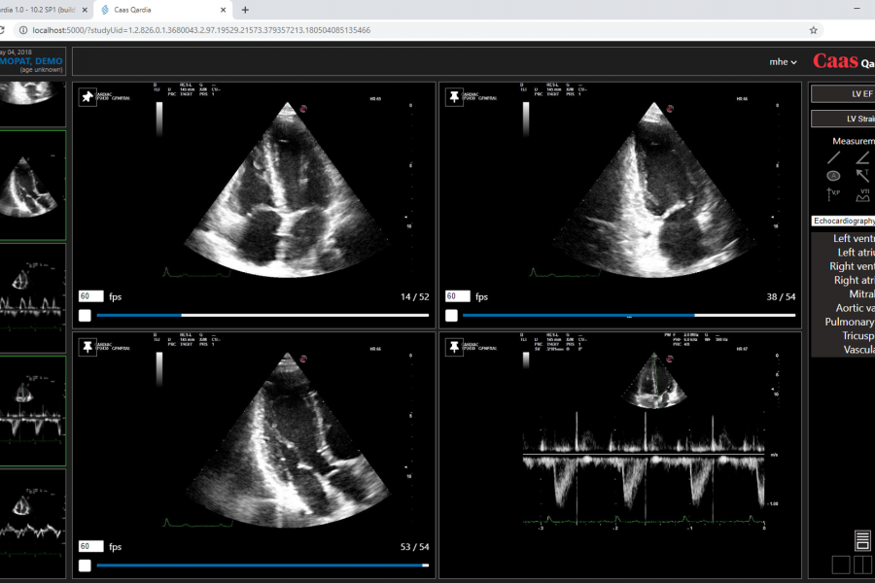Select the green-bordered Doppler thumbnail with downward spikes
Viewport: 875px width, 583px height.
point(32,411)
